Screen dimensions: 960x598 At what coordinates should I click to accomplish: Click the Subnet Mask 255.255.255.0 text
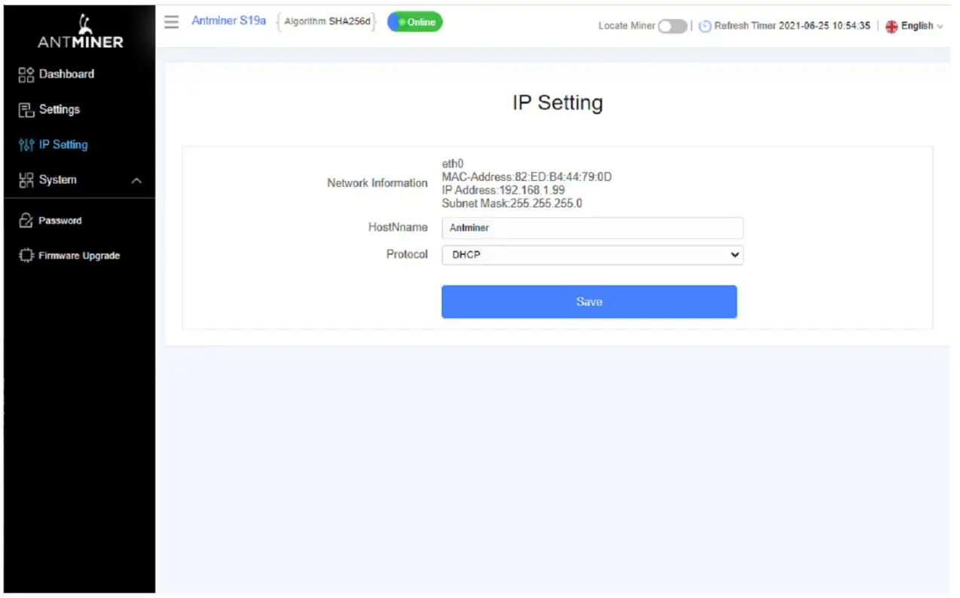tap(512, 203)
